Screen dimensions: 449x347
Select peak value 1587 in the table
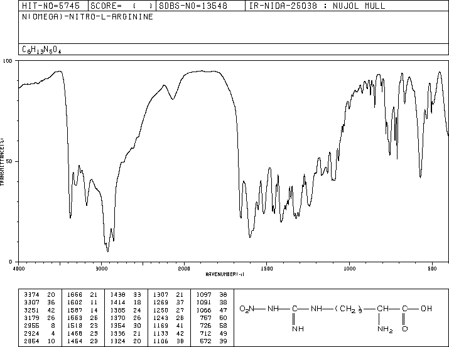75,310
